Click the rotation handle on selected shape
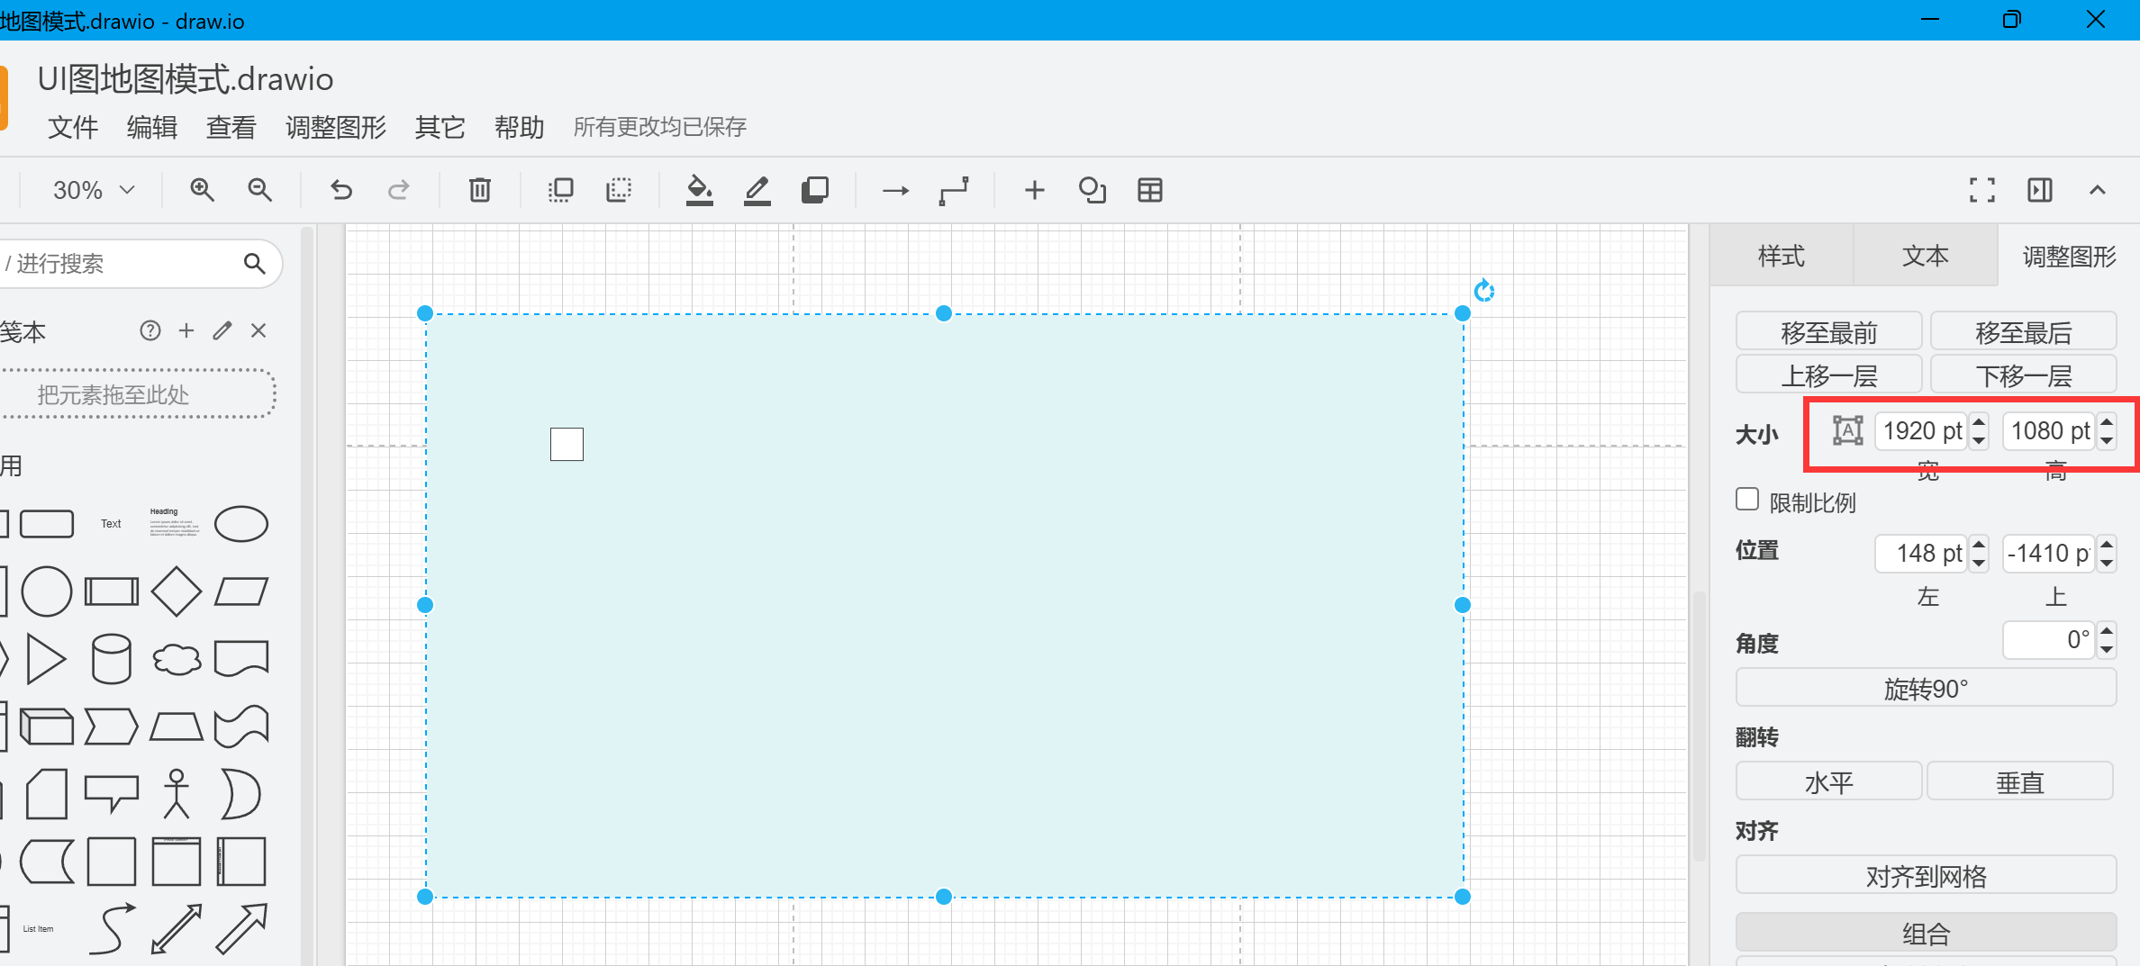 1484,291
